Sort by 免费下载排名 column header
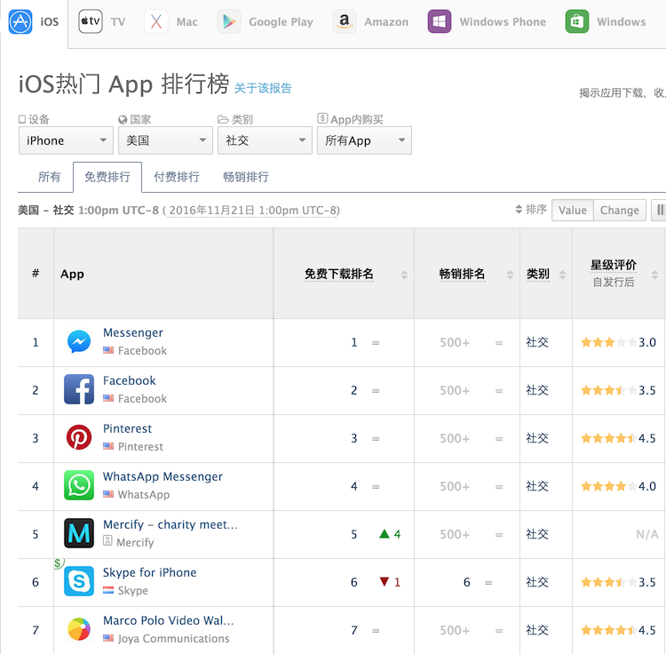Screen dimensions: 666x654 (339, 274)
